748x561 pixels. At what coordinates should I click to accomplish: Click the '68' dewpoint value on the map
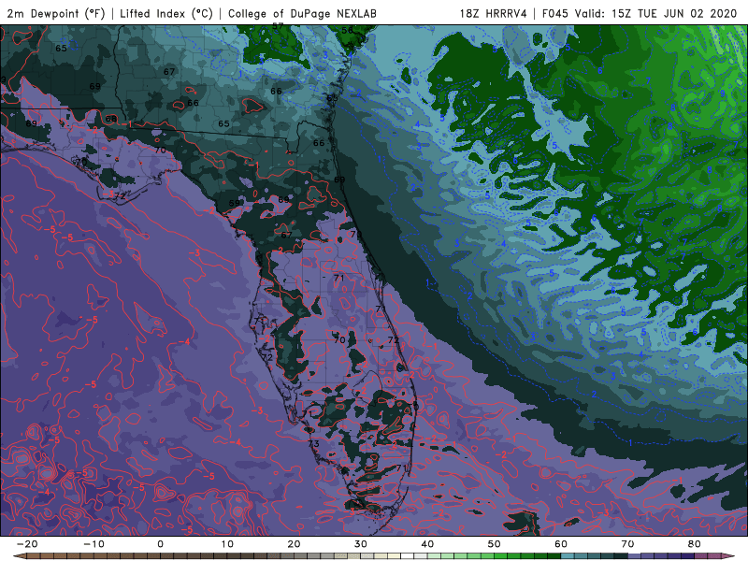pyautogui.click(x=110, y=119)
